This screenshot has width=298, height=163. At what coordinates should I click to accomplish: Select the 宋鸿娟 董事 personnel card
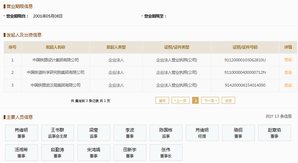[94, 152]
